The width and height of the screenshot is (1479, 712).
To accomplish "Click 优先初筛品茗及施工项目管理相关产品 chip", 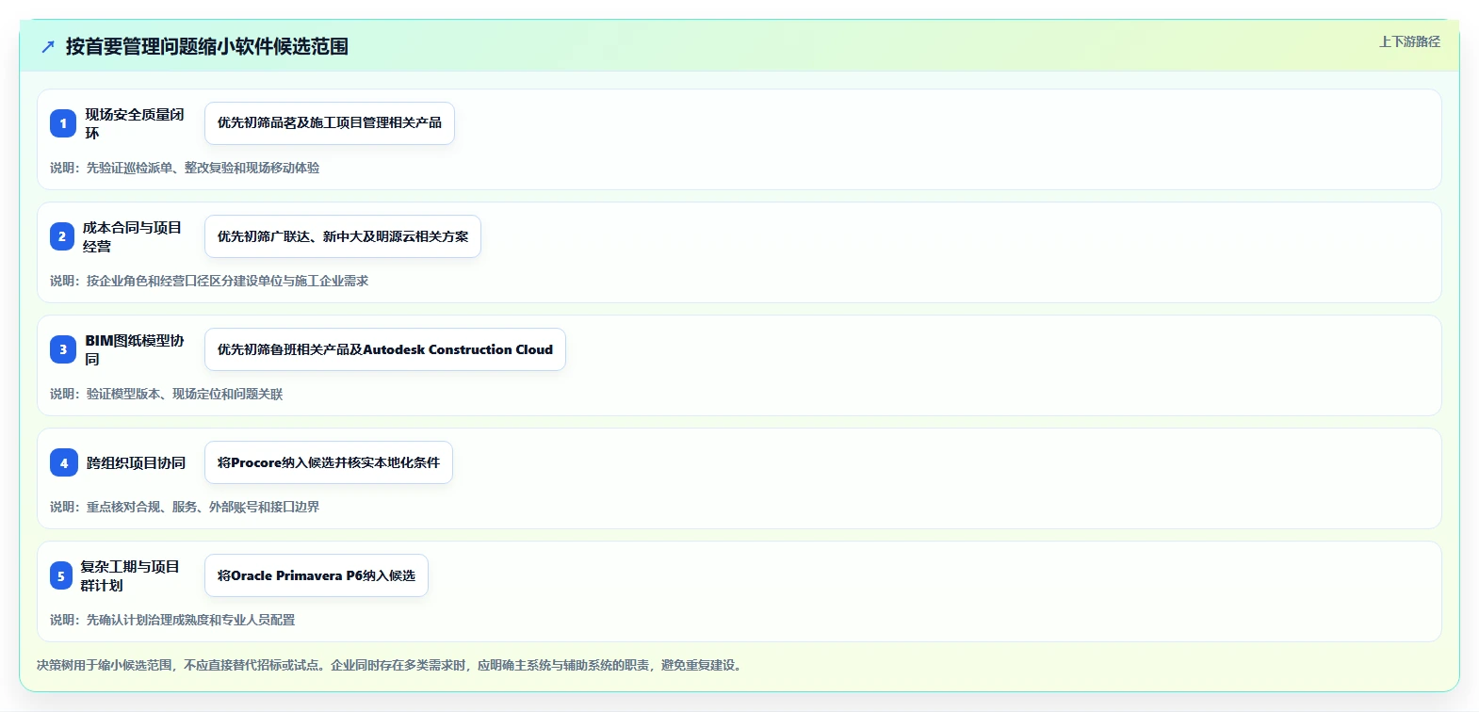I will [x=330, y=123].
